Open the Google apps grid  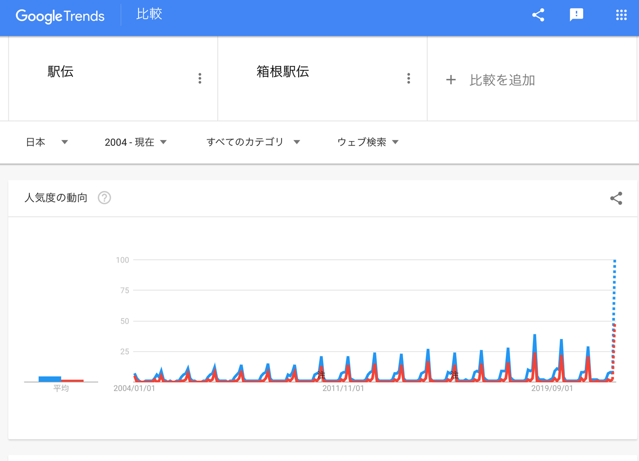[x=621, y=15]
